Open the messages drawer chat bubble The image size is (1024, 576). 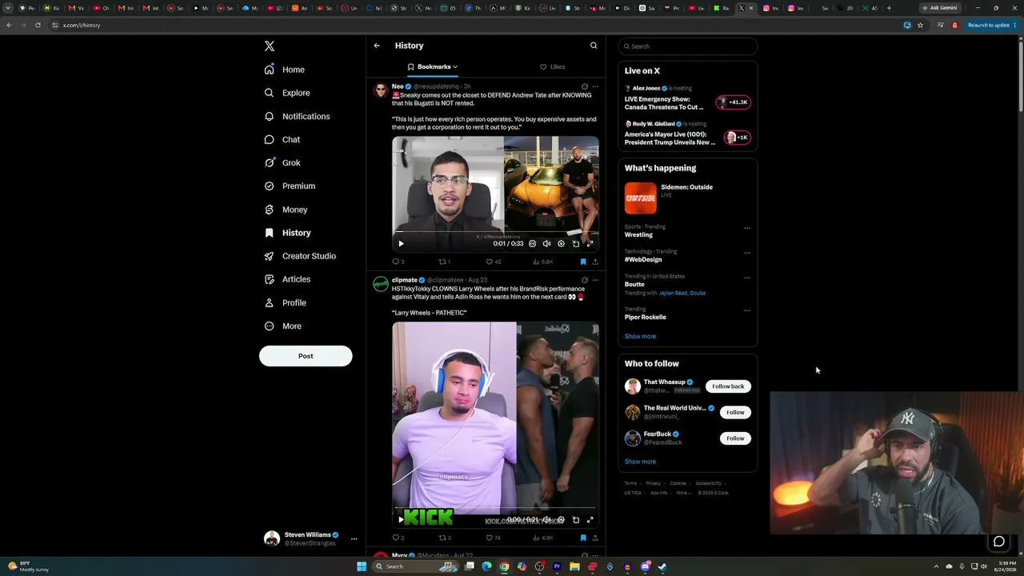[x=999, y=542]
